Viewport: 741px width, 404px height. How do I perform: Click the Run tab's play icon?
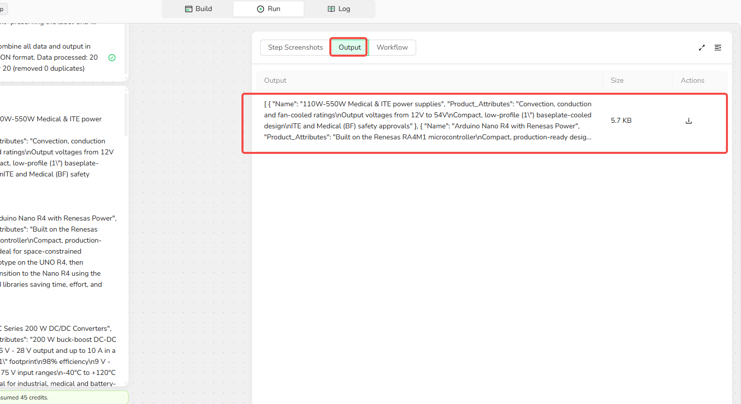[260, 9]
